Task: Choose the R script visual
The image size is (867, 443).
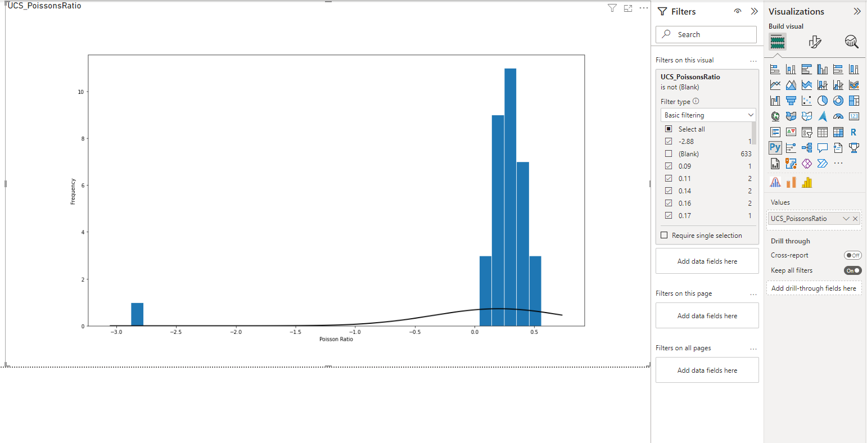Action: 854,132
